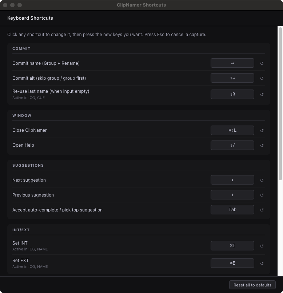This screenshot has width=283, height=293.
Task: Click the ClipNamer Shortcuts window title
Action: pos(141,5)
